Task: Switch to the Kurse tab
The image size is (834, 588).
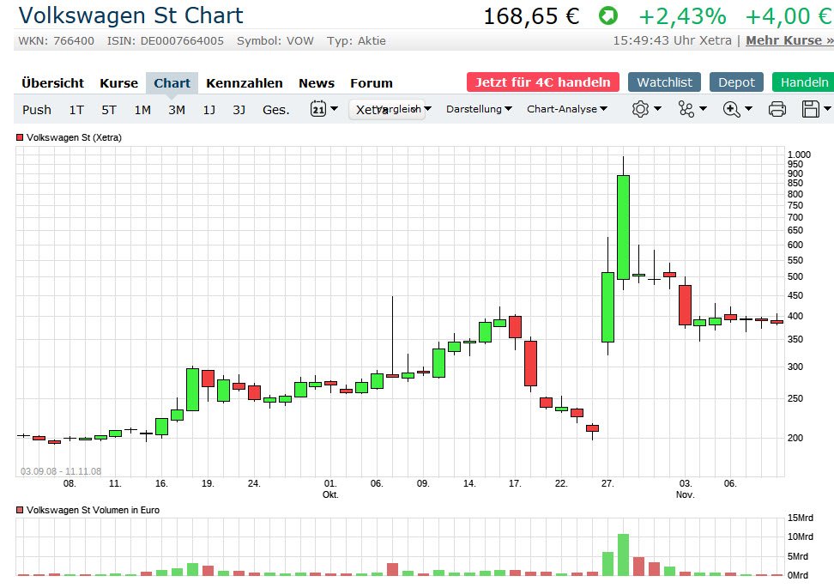Action: [x=118, y=83]
